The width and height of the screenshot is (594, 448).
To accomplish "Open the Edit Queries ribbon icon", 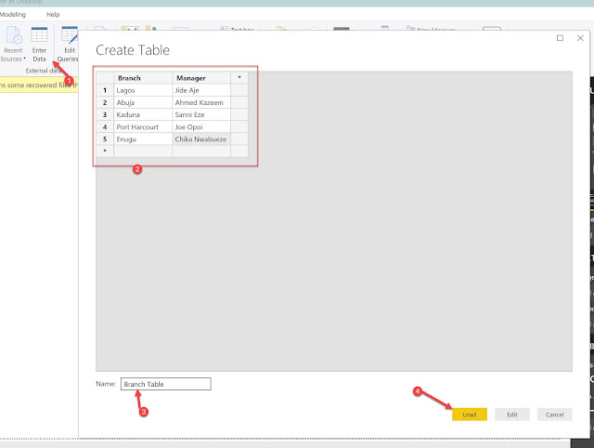I will point(68,45).
